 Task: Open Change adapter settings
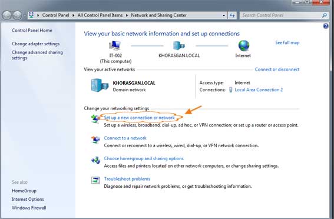pyautogui.click(x=35, y=44)
